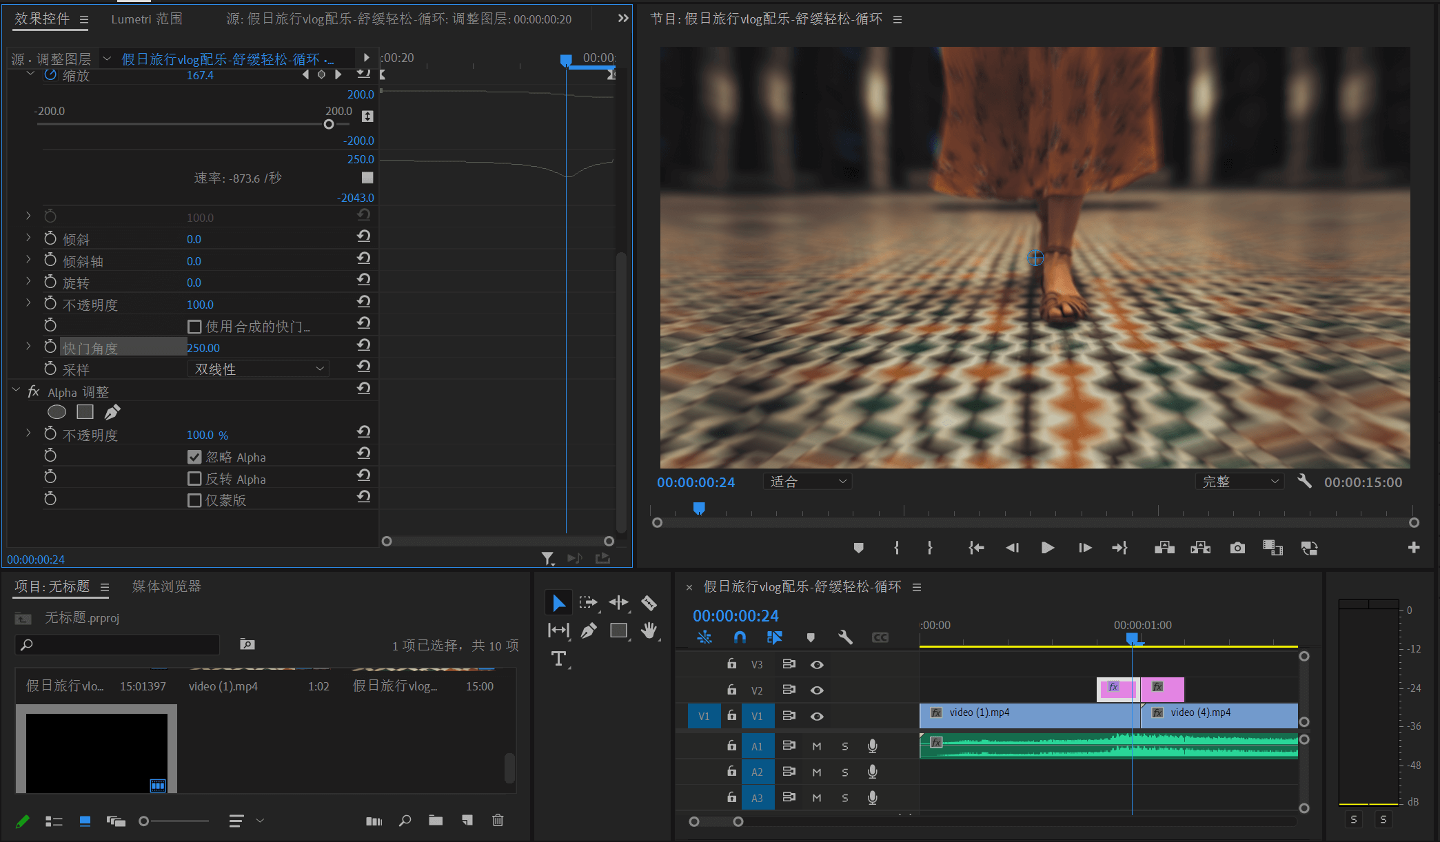Click the Extract button
This screenshot has height=842, width=1440.
coord(1200,548)
